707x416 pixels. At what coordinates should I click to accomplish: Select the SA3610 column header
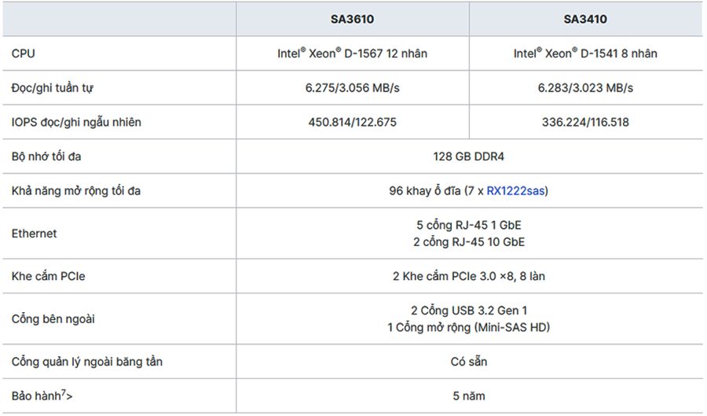tap(352, 19)
